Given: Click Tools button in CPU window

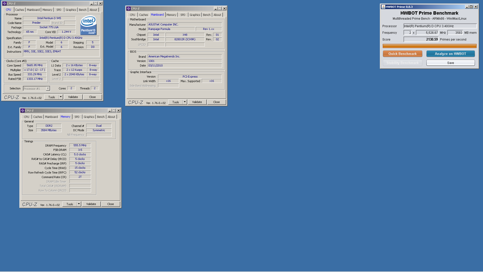Looking at the screenshot, I should 52,97.
